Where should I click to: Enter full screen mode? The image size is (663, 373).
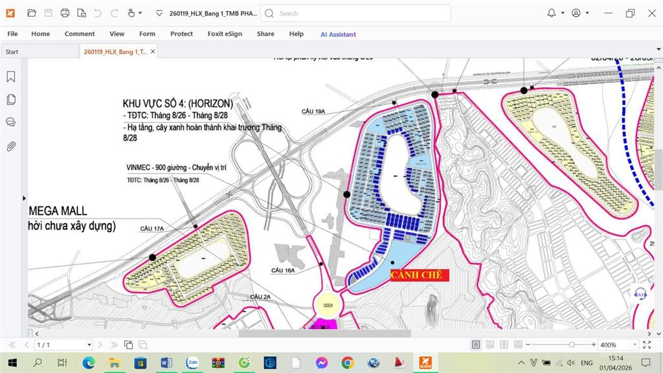647,345
